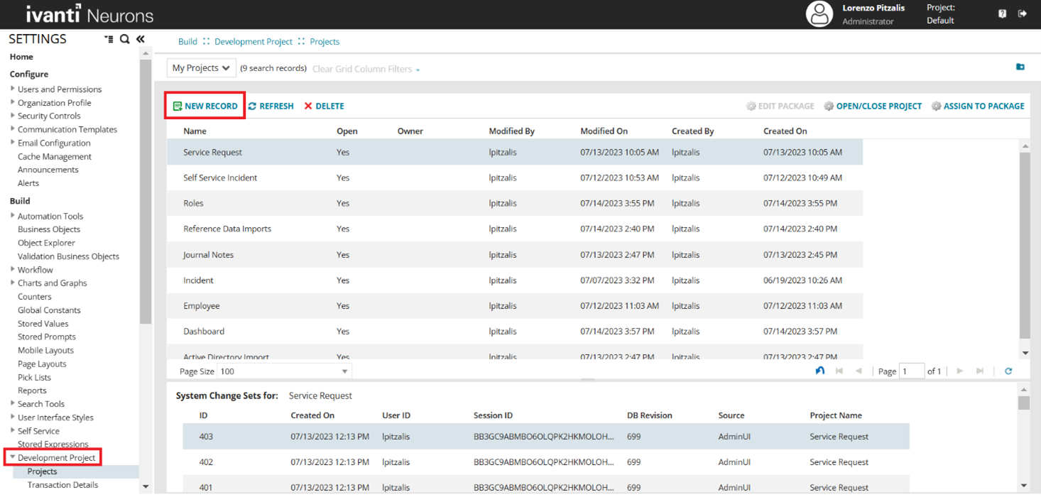Click Projects breadcrumb link
The image size is (1041, 497).
click(325, 42)
